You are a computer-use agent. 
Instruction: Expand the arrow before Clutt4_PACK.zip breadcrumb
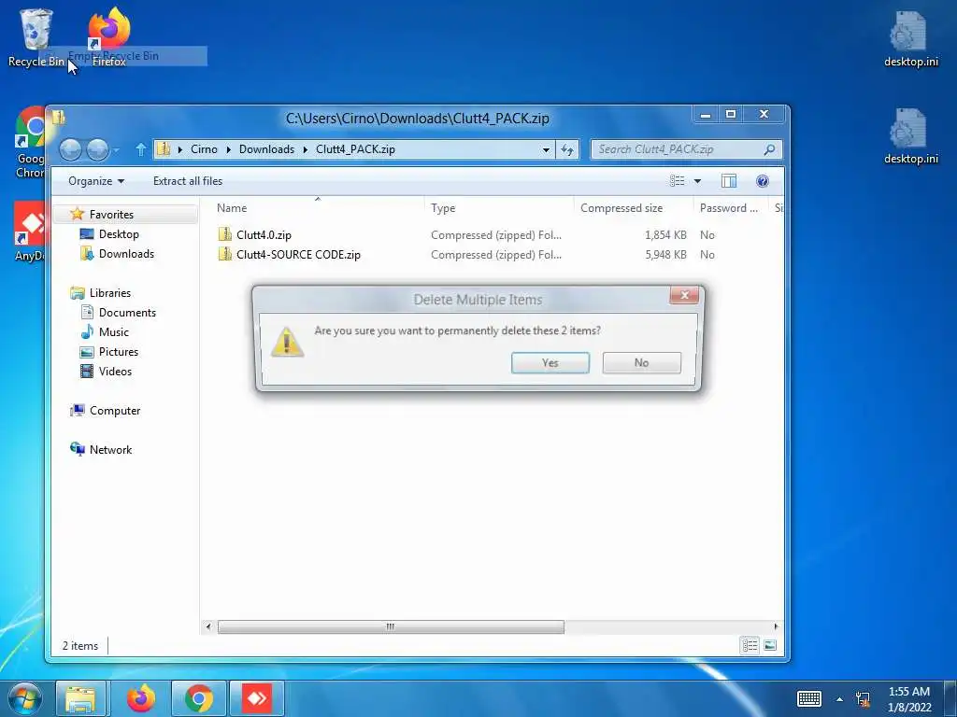306,149
